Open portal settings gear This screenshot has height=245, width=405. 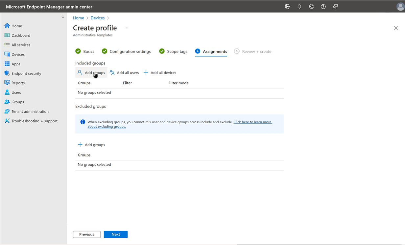[x=311, y=7]
